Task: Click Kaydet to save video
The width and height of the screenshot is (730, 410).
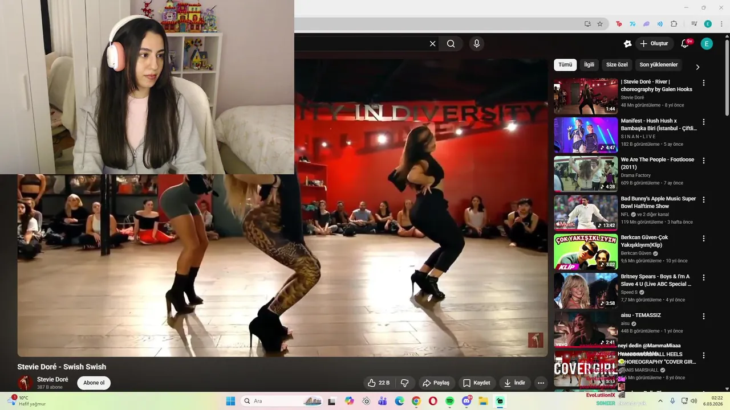Action: [x=476, y=383]
